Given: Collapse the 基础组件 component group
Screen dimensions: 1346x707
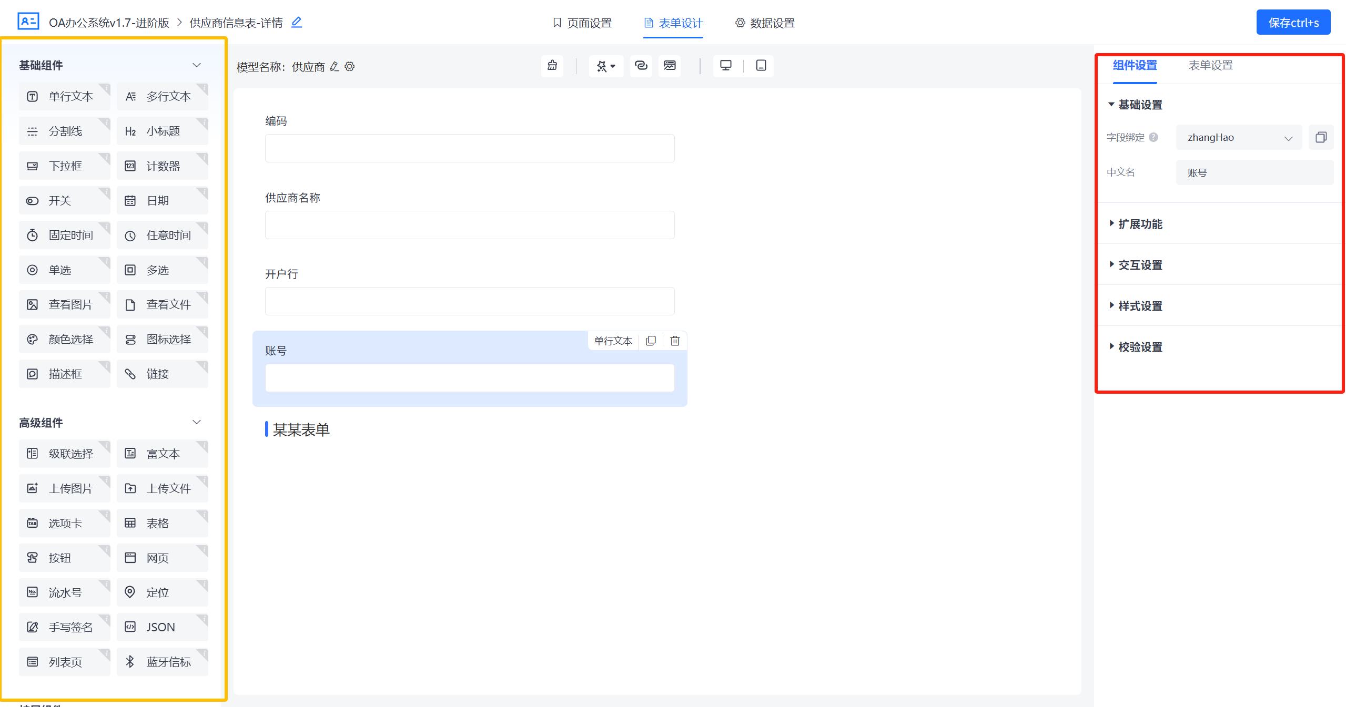Looking at the screenshot, I should (x=197, y=65).
